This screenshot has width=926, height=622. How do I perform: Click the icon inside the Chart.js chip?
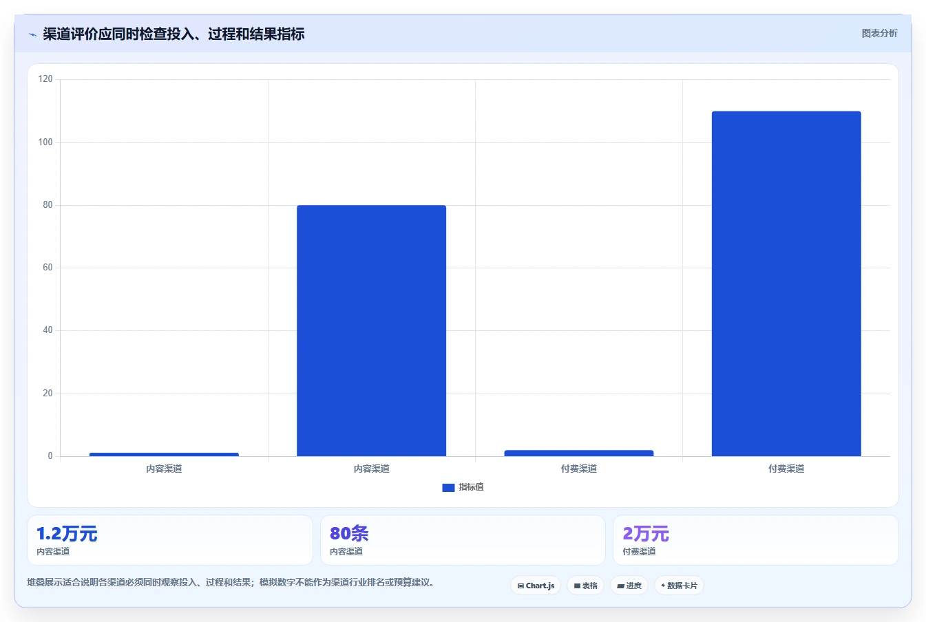tap(520, 586)
